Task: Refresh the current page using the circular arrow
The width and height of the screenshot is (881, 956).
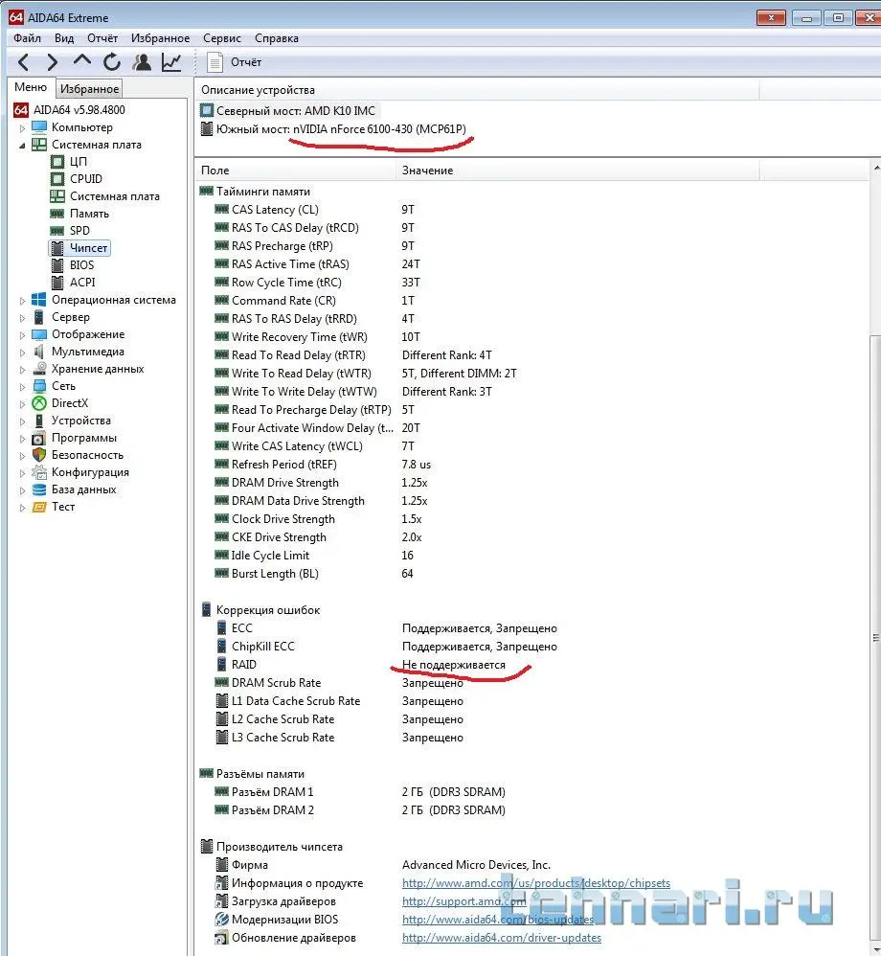Action: [112, 62]
